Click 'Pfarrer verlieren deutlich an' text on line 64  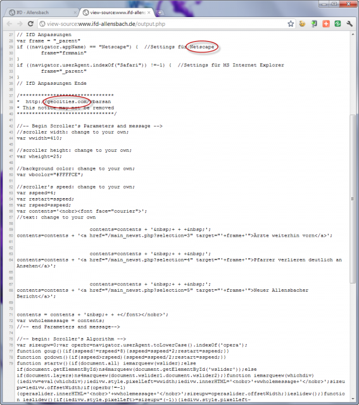(x=298, y=260)
